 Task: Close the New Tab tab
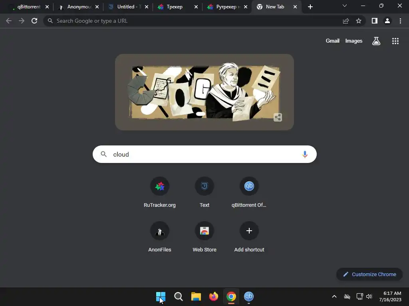pos(295,7)
